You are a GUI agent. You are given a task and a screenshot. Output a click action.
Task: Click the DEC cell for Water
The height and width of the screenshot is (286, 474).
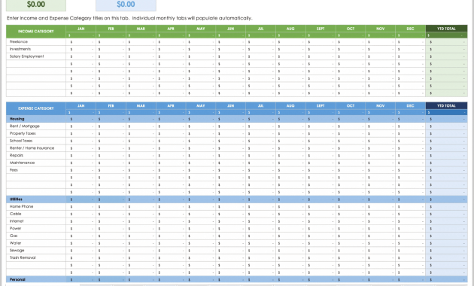pos(410,243)
